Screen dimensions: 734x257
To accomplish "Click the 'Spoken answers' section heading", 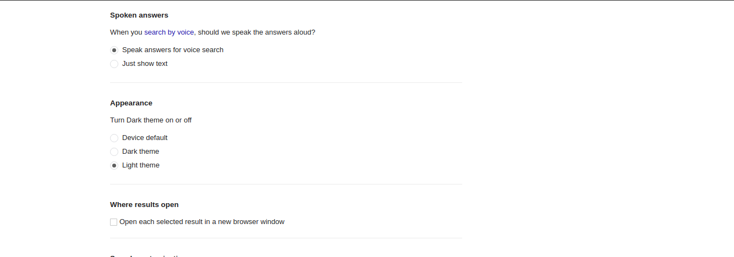I will coord(139,15).
